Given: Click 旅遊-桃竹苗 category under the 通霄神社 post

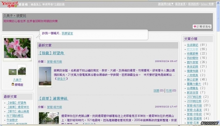Looking at the screenshot, I should pos(54,107).
